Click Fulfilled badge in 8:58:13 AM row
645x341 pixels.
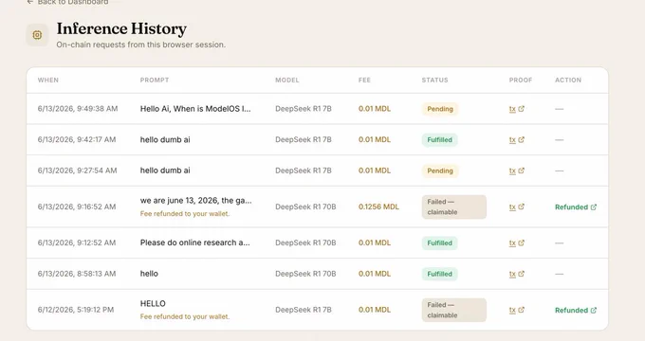pos(439,274)
